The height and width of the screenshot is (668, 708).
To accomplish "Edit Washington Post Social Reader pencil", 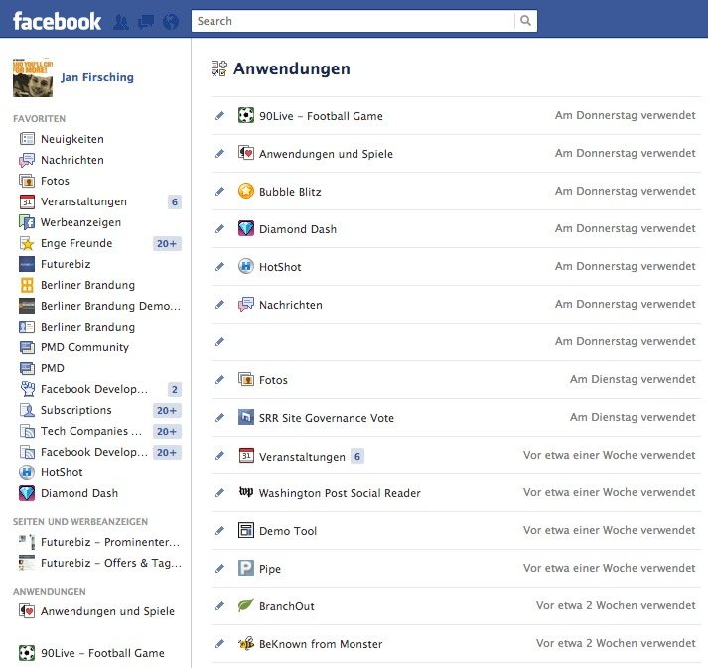I will [219, 493].
